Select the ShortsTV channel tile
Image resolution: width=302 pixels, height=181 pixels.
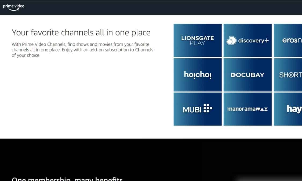288,75
